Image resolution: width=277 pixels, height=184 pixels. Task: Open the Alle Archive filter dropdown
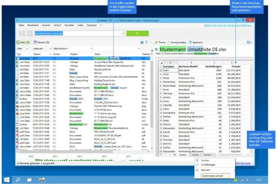61,49
